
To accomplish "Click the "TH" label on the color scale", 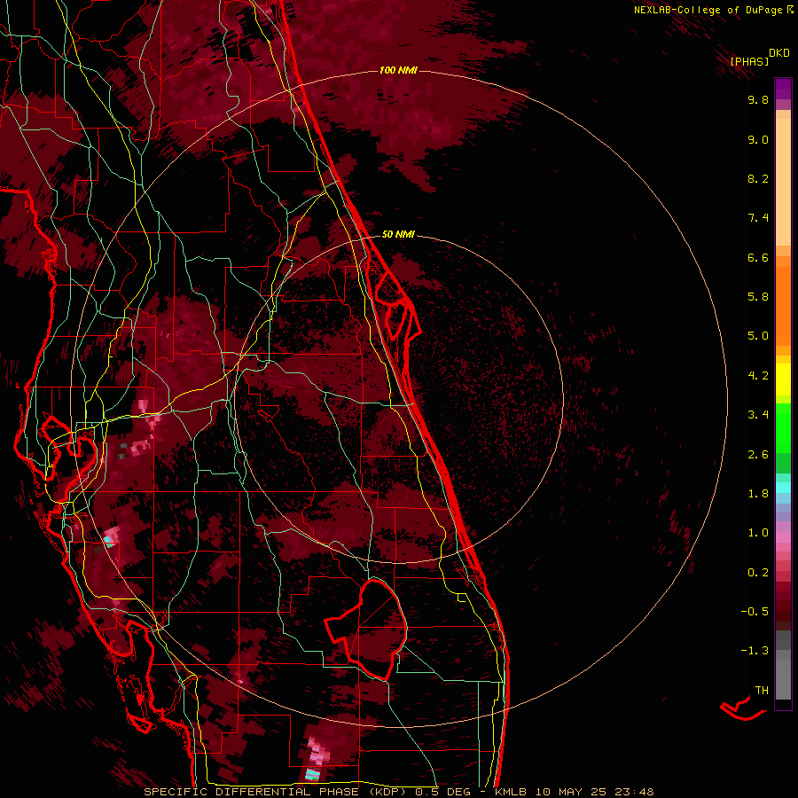I will tap(762, 691).
